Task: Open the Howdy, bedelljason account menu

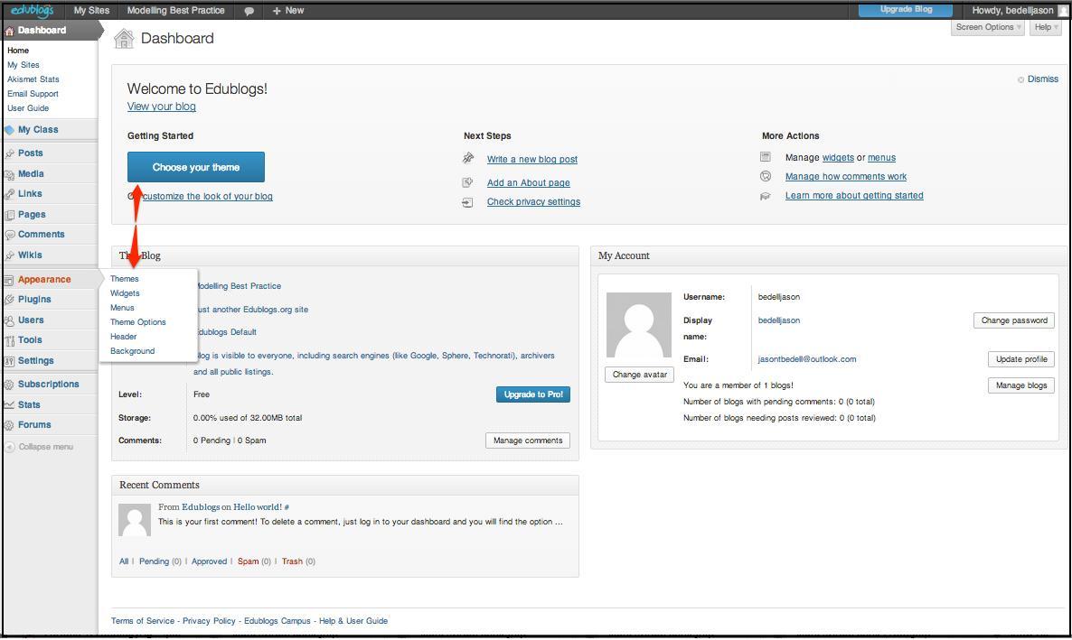Action: (x=1018, y=10)
